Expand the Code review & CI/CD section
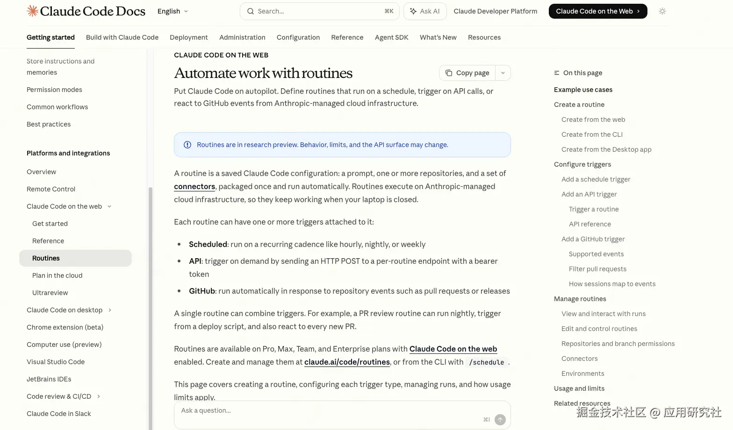Viewport: 733px width, 430px height. click(99, 396)
